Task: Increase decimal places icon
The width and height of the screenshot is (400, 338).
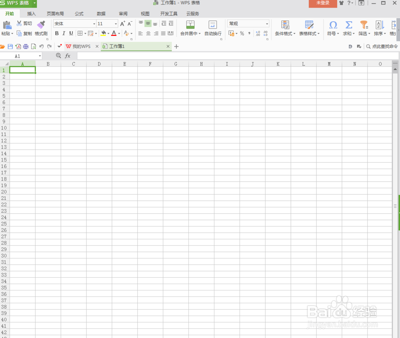Action: (x=258, y=34)
